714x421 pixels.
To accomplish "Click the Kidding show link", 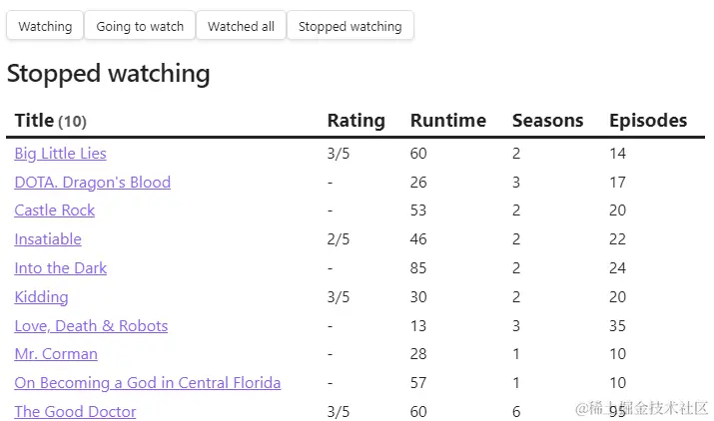I will click(41, 297).
